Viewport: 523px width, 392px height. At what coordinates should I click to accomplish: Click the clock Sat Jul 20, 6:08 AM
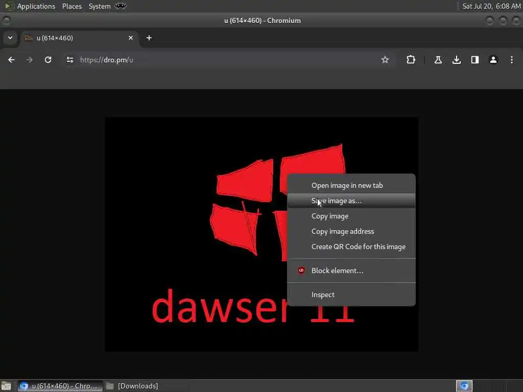(x=491, y=6)
